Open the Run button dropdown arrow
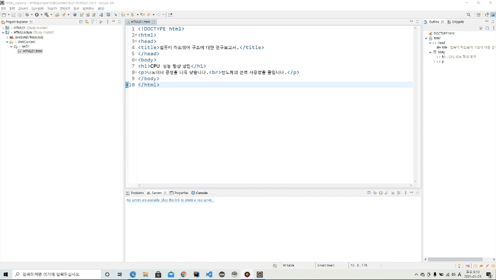 (41, 14)
